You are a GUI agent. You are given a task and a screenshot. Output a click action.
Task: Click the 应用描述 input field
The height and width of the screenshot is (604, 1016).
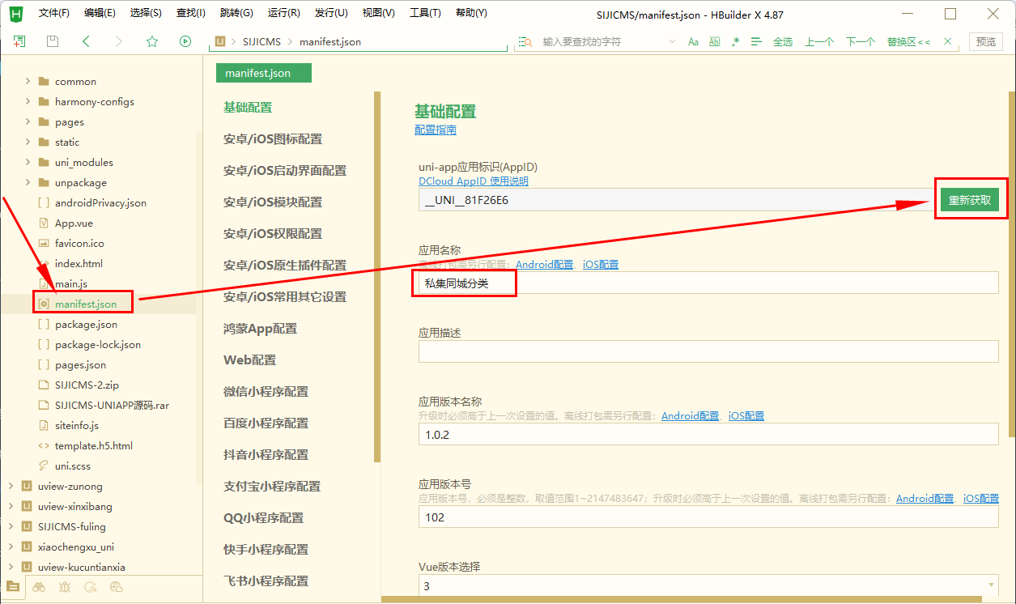pos(708,351)
